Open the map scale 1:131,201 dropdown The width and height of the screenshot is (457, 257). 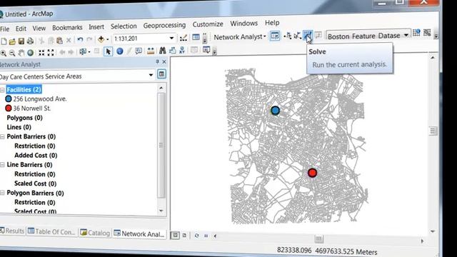tap(171, 38)
